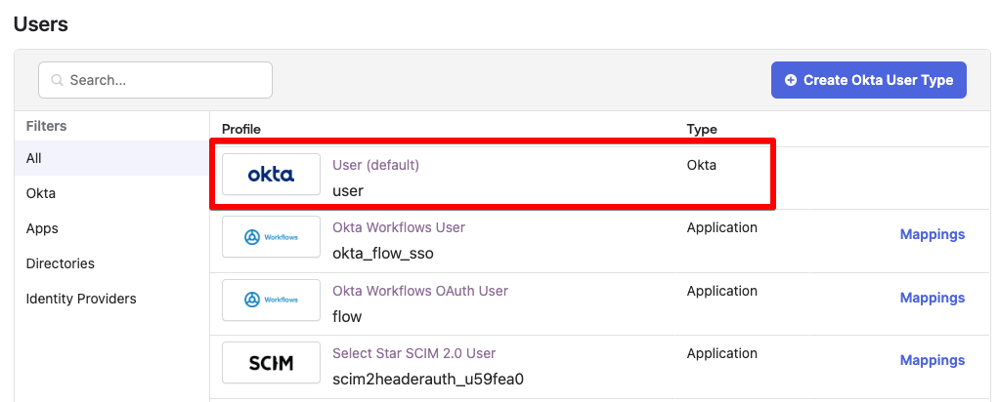
Task: Click the Workflows logo beside okta_flow_sso
Action: coord(271,237)
